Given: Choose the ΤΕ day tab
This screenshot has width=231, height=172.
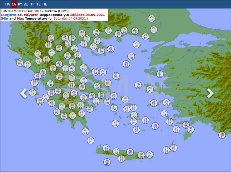Looking at the screenshot, I should (x=38, y=4).
